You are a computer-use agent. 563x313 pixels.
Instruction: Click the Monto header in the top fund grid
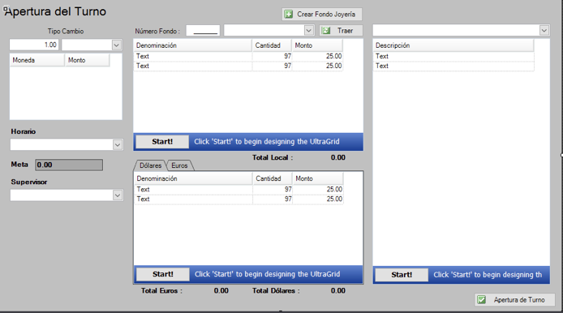(317, 45)
